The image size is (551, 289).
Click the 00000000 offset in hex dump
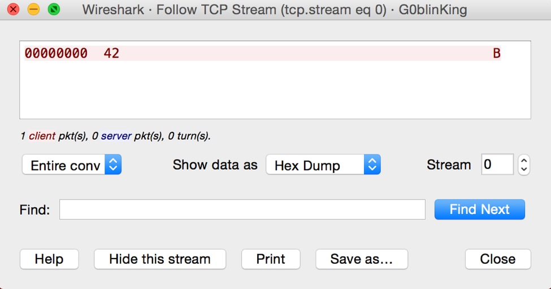56,54
